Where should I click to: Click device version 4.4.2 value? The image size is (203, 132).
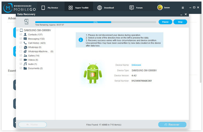click(x=134, y=75)
